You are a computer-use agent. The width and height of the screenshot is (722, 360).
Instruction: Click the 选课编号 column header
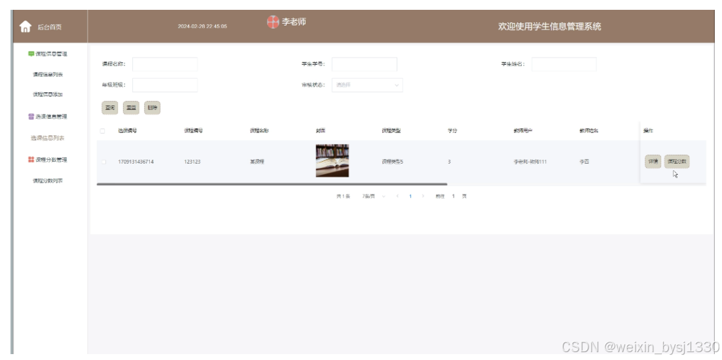128,131
